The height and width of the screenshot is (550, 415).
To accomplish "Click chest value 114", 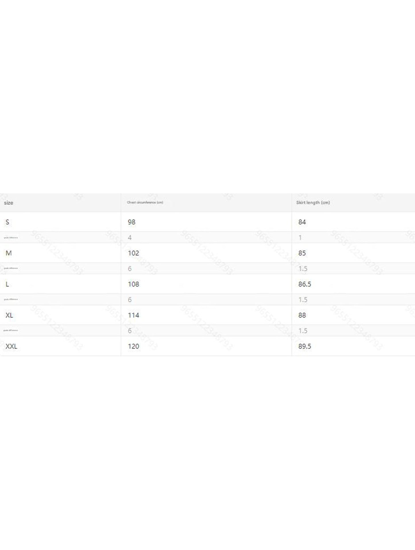I will pos(134,315).
